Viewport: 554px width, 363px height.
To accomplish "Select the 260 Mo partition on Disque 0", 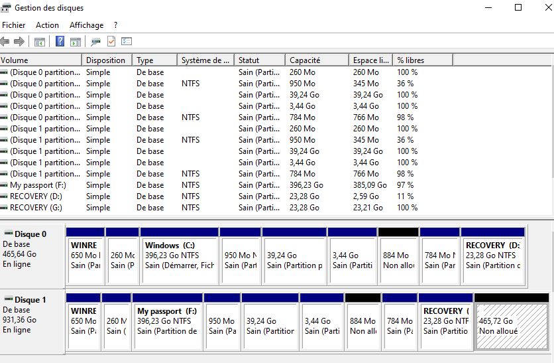I will (x=122, y=257).
